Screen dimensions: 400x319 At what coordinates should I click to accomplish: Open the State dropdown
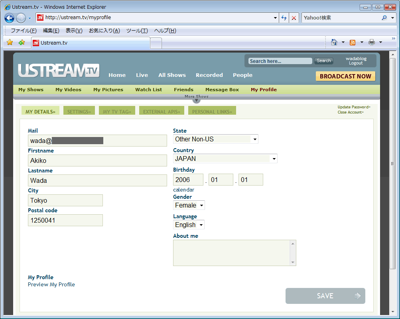click(x=216, y=139)
